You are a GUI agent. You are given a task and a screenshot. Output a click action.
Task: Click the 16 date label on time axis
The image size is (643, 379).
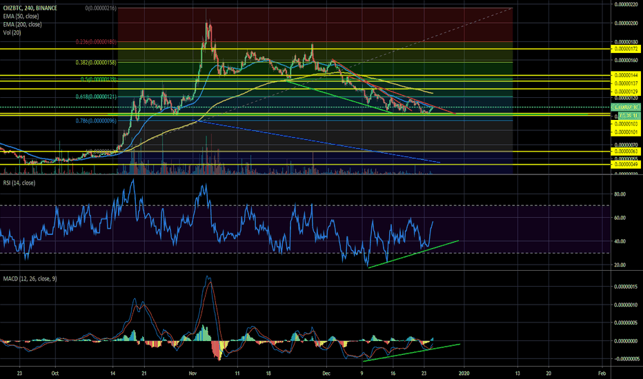tap(393, 373)
